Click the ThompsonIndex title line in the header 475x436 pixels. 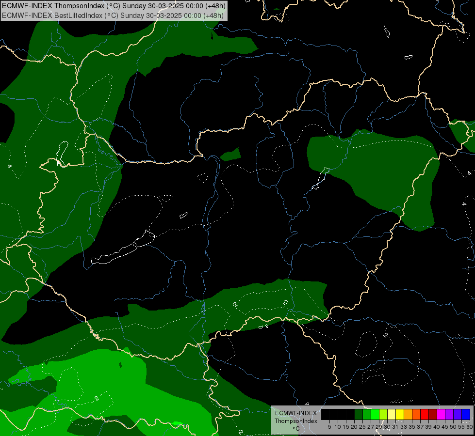[x=114, y=6]
